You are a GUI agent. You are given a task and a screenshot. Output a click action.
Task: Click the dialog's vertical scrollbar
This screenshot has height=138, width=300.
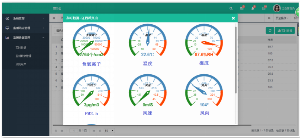(236, 60)
